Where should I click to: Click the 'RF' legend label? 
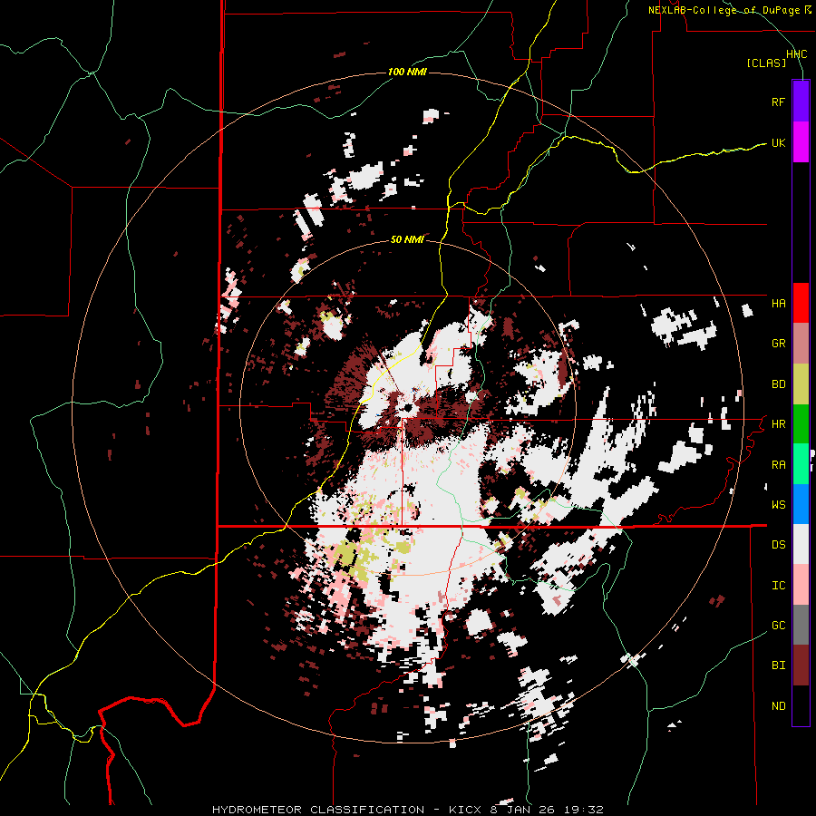778,102
